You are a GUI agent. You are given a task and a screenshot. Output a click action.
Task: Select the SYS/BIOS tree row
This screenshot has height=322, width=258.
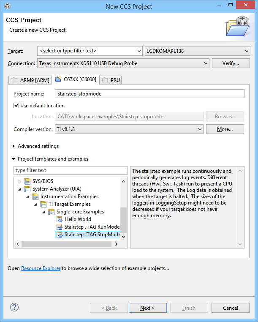(43, 181)
